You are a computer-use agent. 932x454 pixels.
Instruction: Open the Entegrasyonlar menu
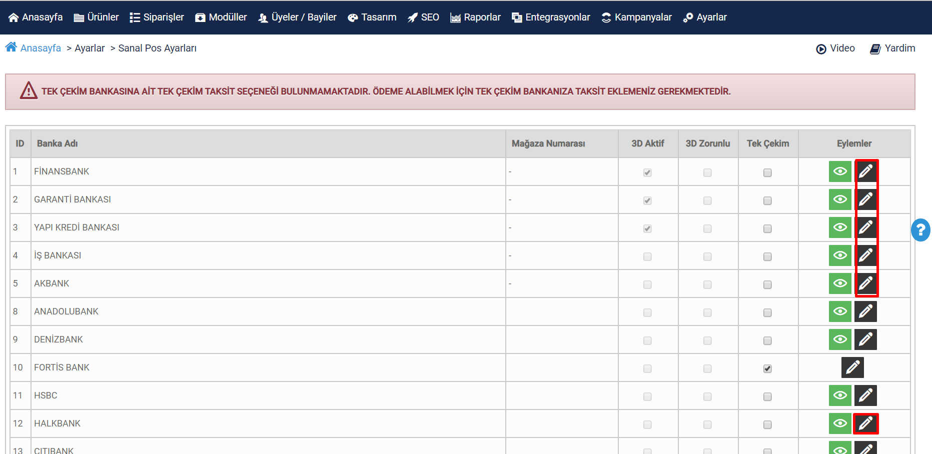point(551,17)
